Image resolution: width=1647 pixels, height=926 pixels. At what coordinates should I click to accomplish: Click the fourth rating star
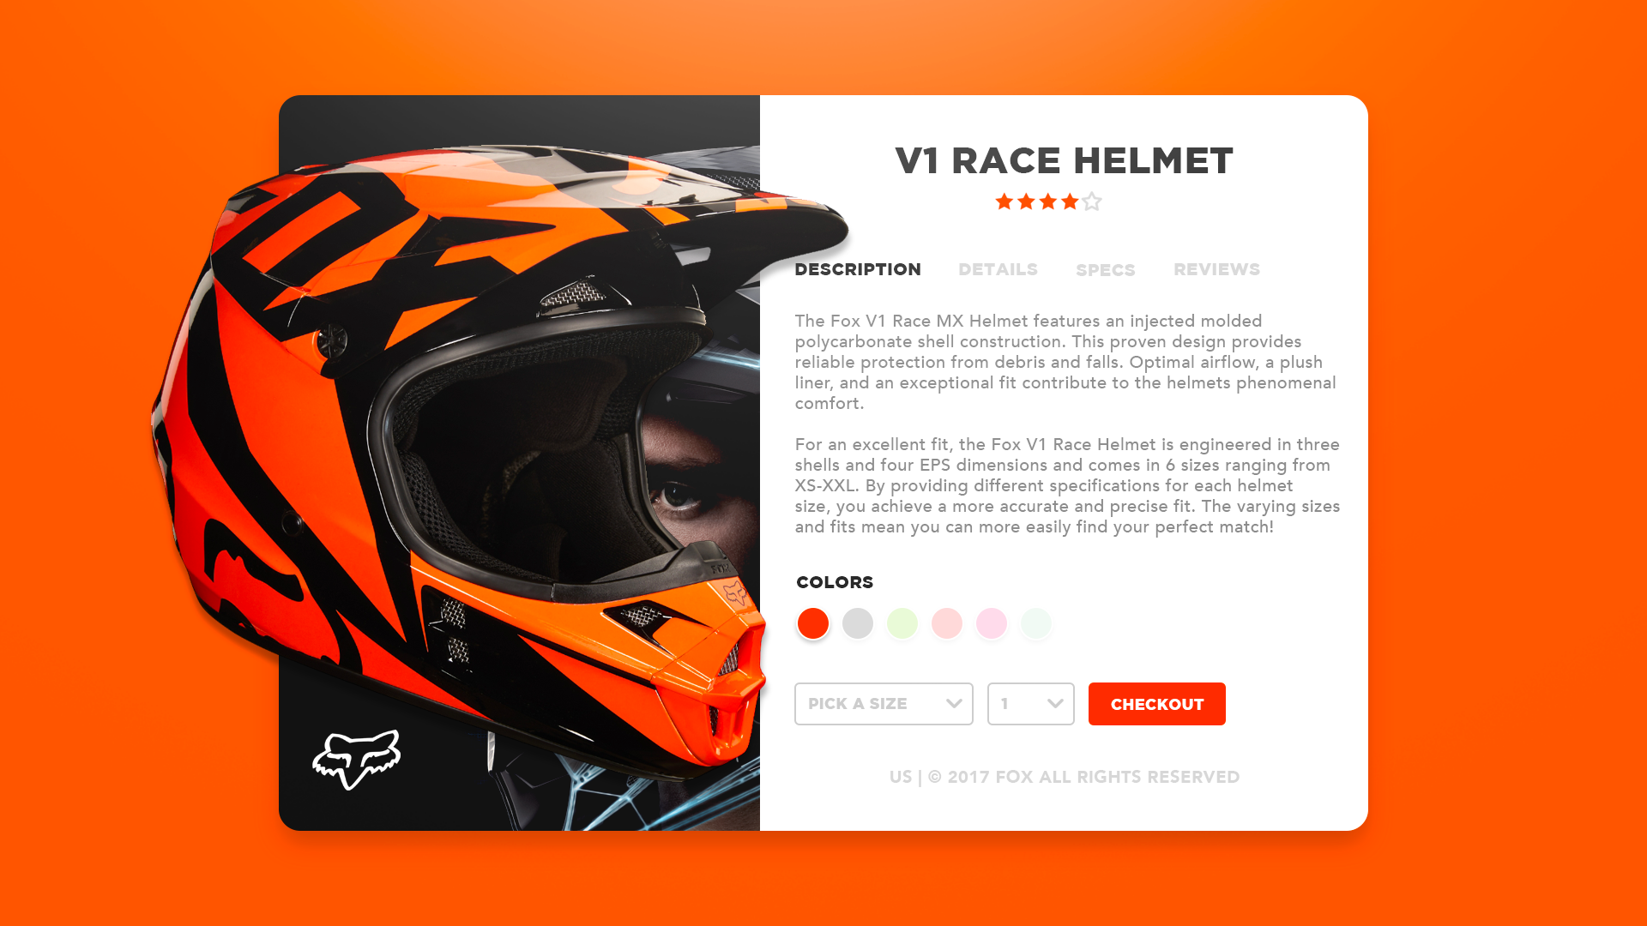point(1070,201)
